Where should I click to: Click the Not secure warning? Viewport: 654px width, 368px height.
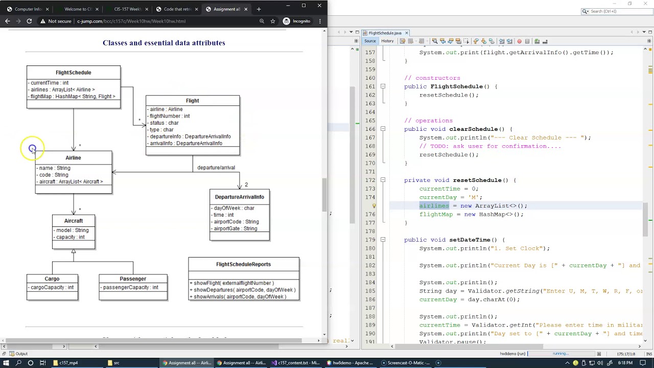(56, 21)
